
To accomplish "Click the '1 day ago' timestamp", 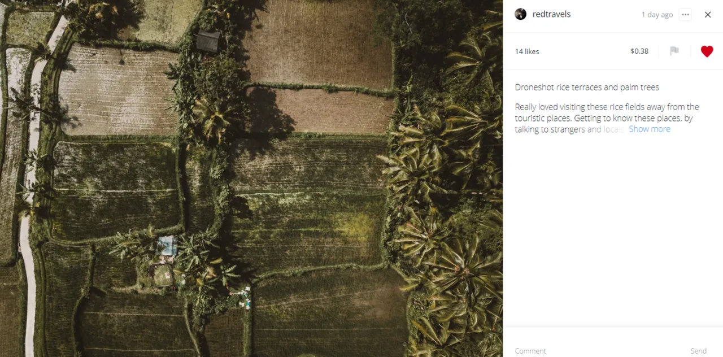I will tap(657, 15).
